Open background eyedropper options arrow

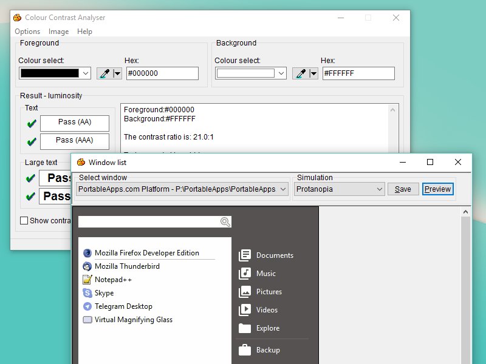pos(313,73)
